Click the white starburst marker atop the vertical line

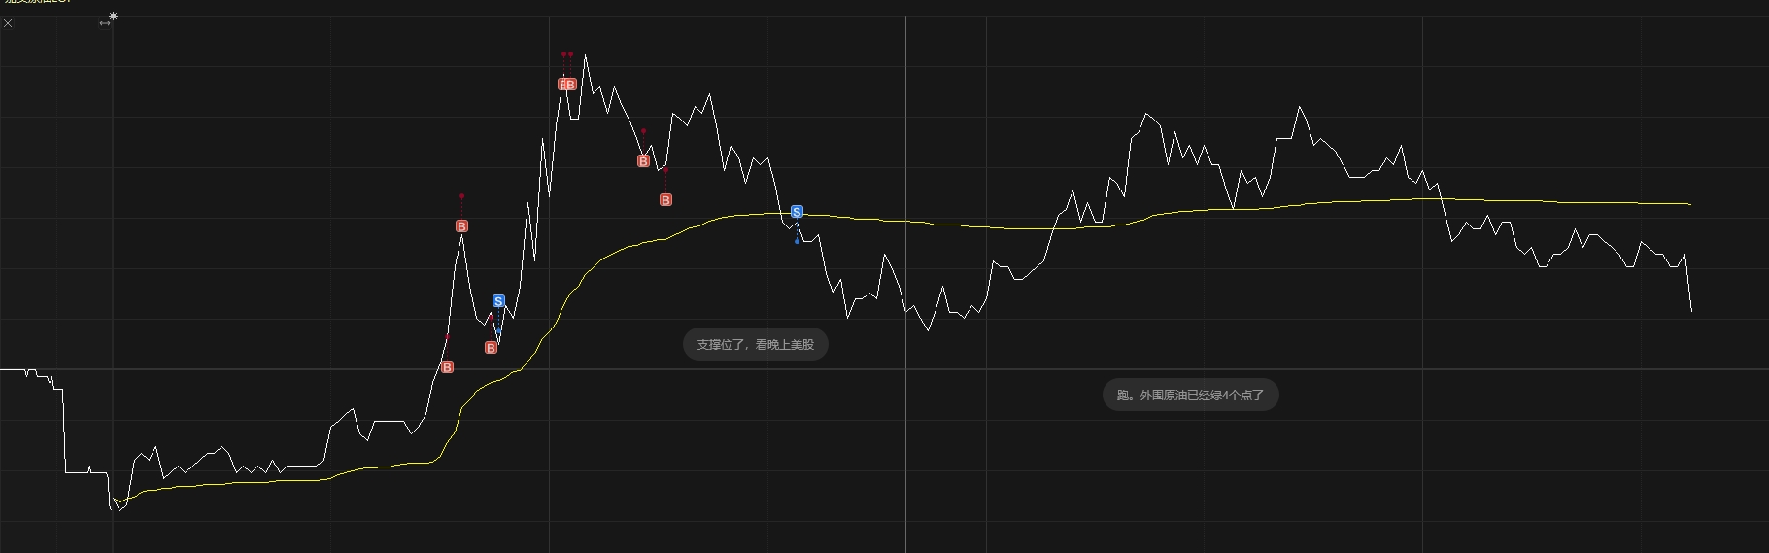114,16
